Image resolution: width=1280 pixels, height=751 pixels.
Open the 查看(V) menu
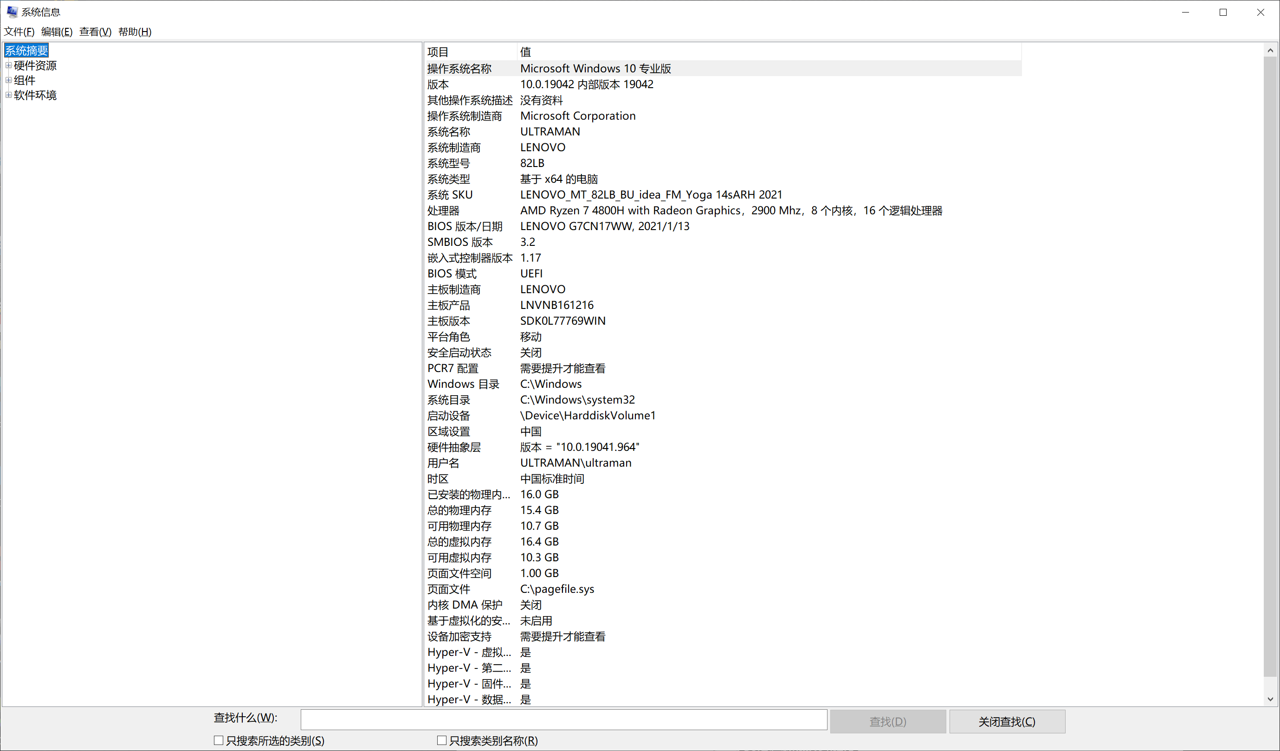point(96,32)
